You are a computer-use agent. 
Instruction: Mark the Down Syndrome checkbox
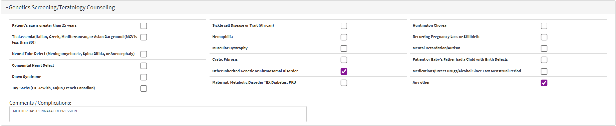(143, 77)
